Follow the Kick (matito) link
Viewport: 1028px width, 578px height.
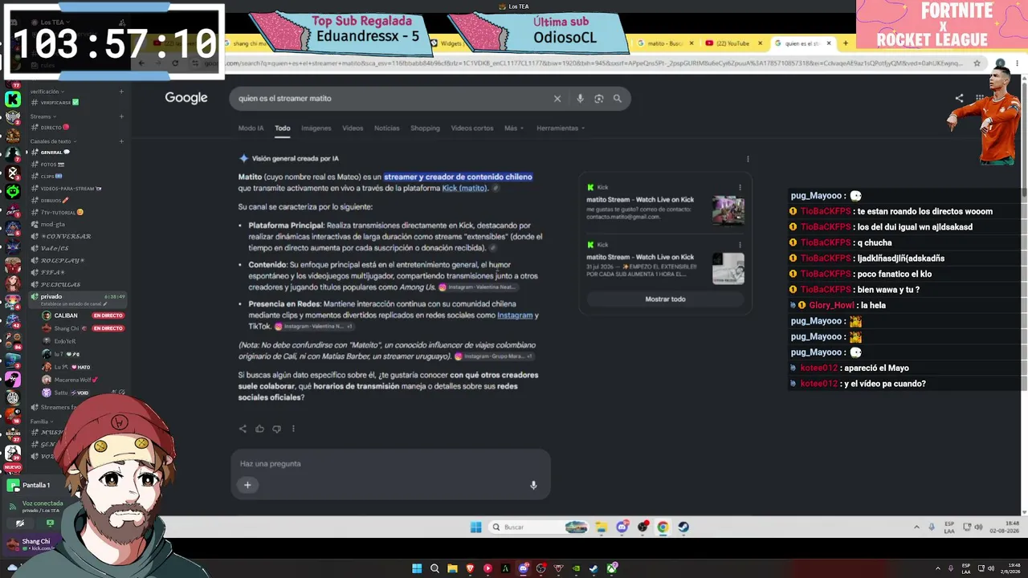[x=465, y=189]
